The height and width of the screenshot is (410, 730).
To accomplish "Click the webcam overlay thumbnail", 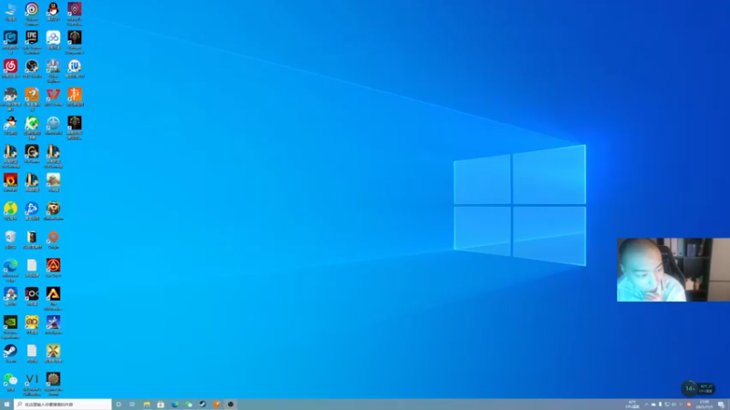I will pos(673,270).
